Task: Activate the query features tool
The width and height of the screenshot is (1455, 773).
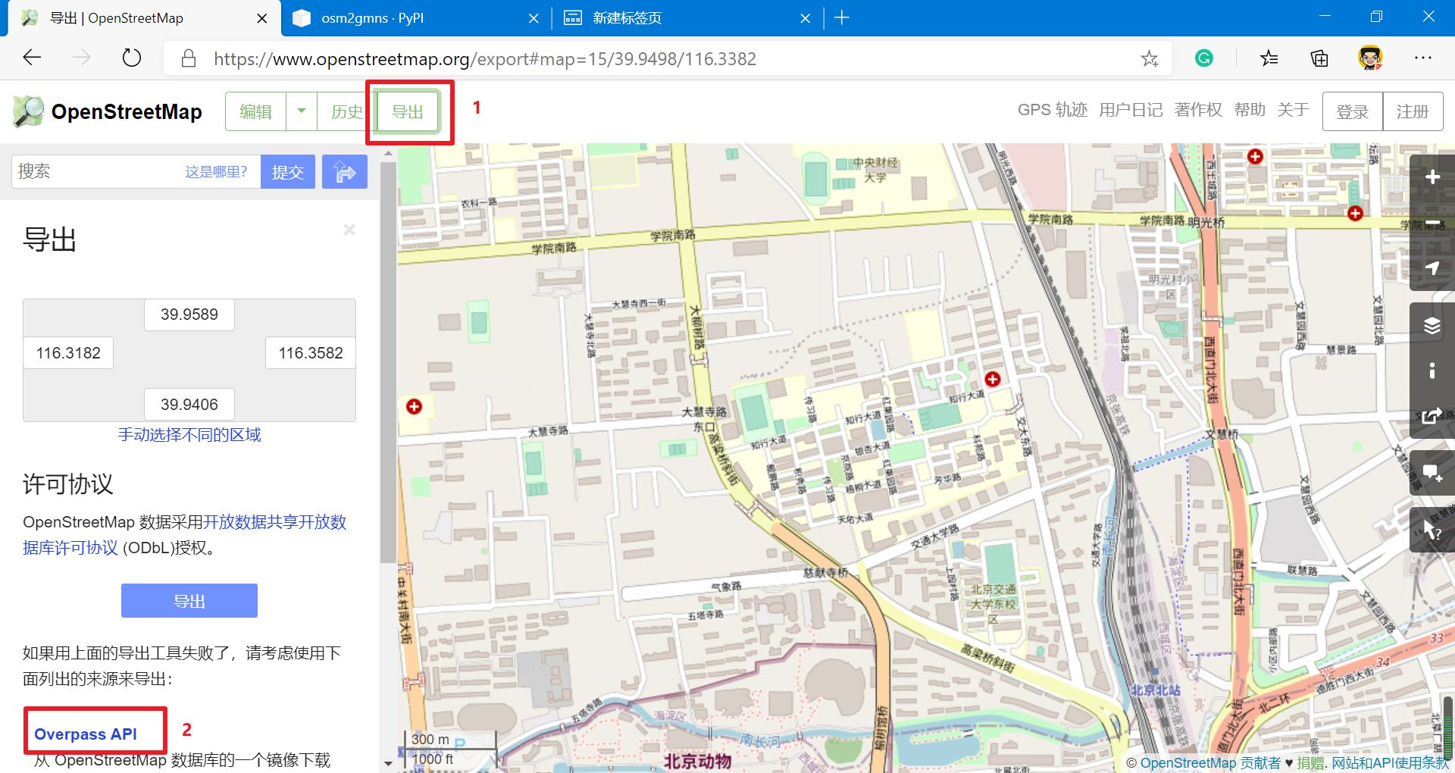Action: coord(1432,530)
